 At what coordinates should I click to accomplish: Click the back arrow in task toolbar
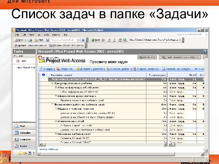tap(196, 69)
